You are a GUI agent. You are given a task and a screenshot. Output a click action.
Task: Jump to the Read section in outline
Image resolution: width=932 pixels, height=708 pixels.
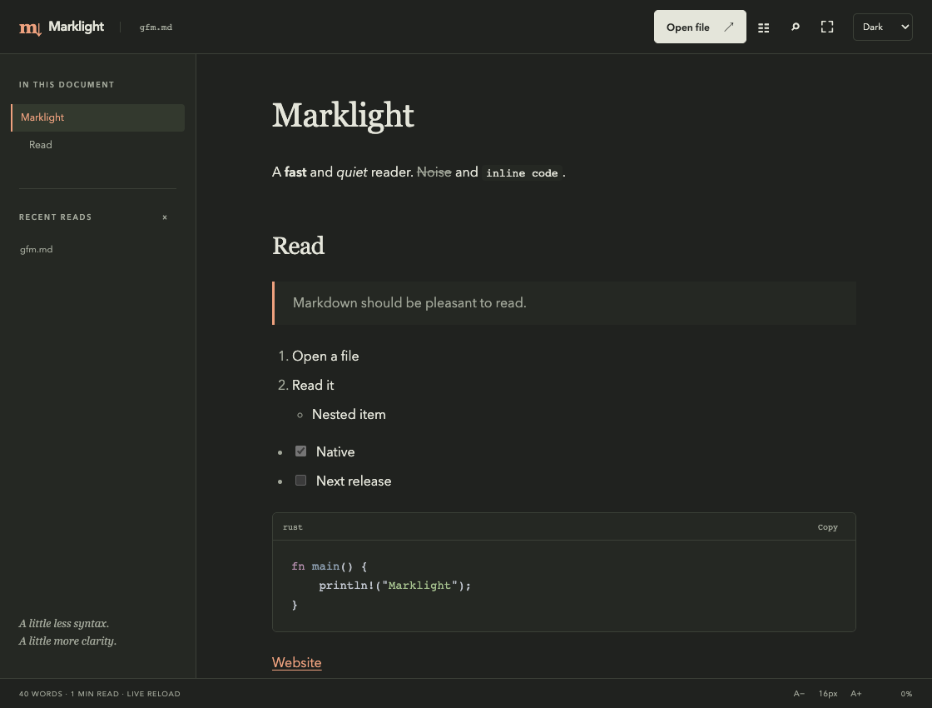pyautogui.click(x=41, y=145)
